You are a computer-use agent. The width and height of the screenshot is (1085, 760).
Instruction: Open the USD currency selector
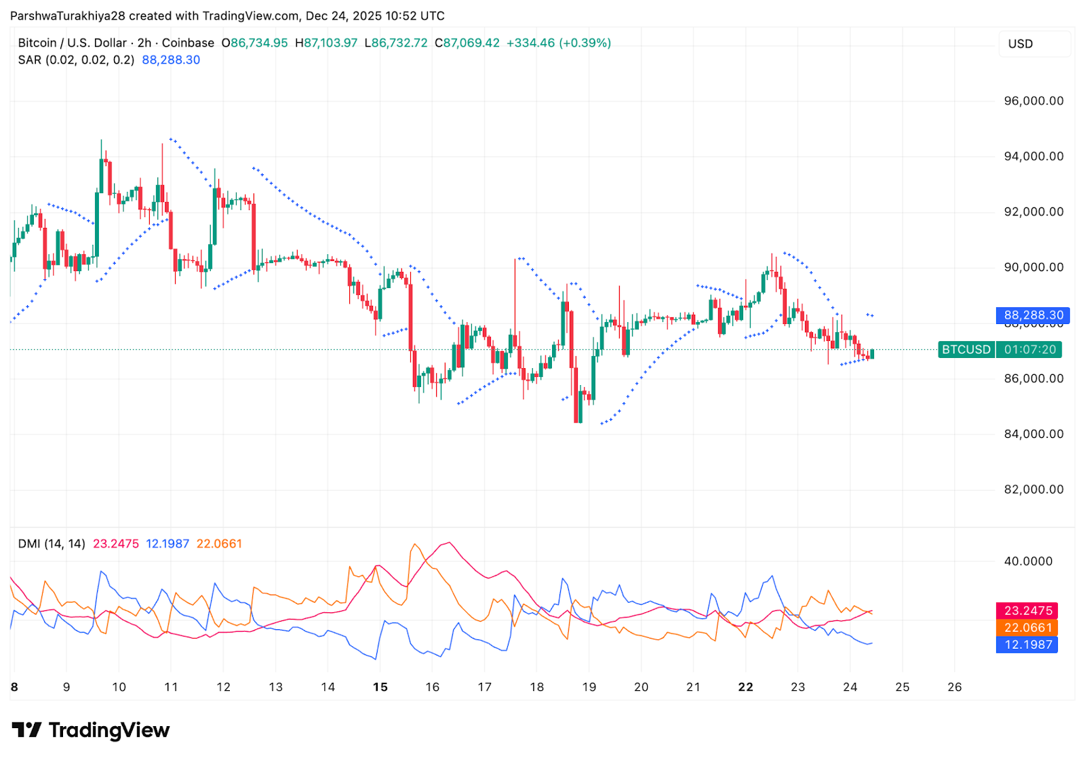1020,44
